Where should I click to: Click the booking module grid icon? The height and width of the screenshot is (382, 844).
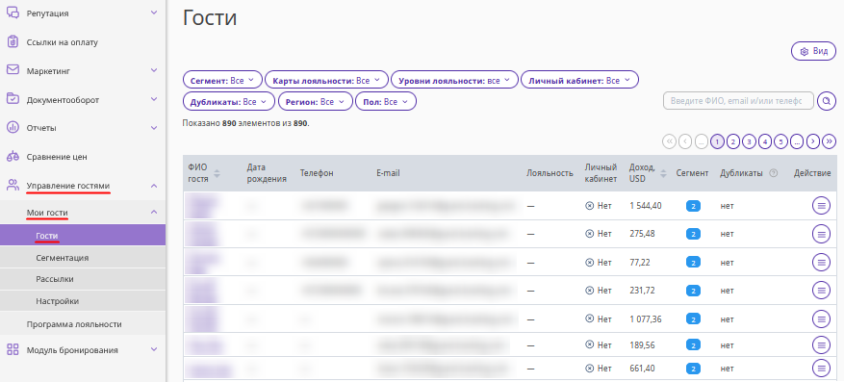coord(13,349)
